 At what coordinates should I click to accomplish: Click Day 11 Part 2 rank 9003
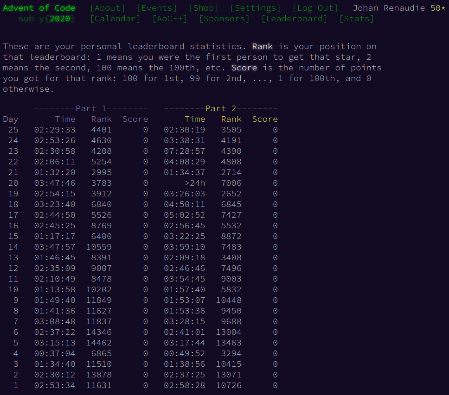pyautogui.click(x=231, y=279)
